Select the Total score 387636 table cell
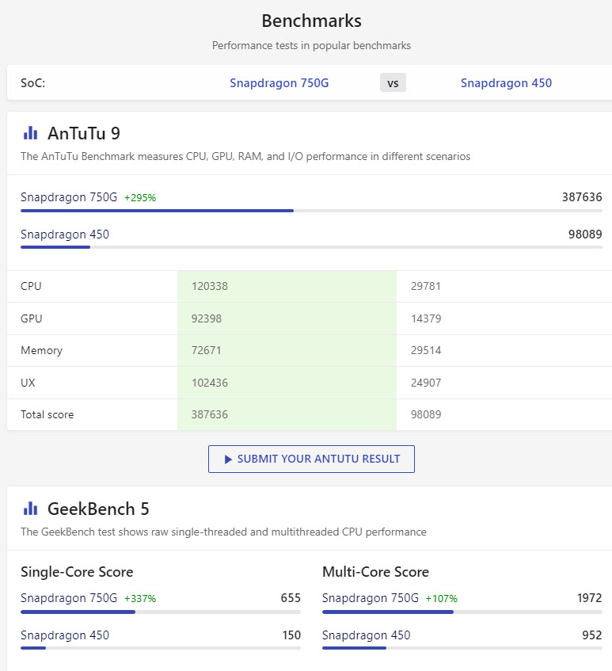This screenshot has width=612, height=671. pyautogui.click(x=287, y=414)
